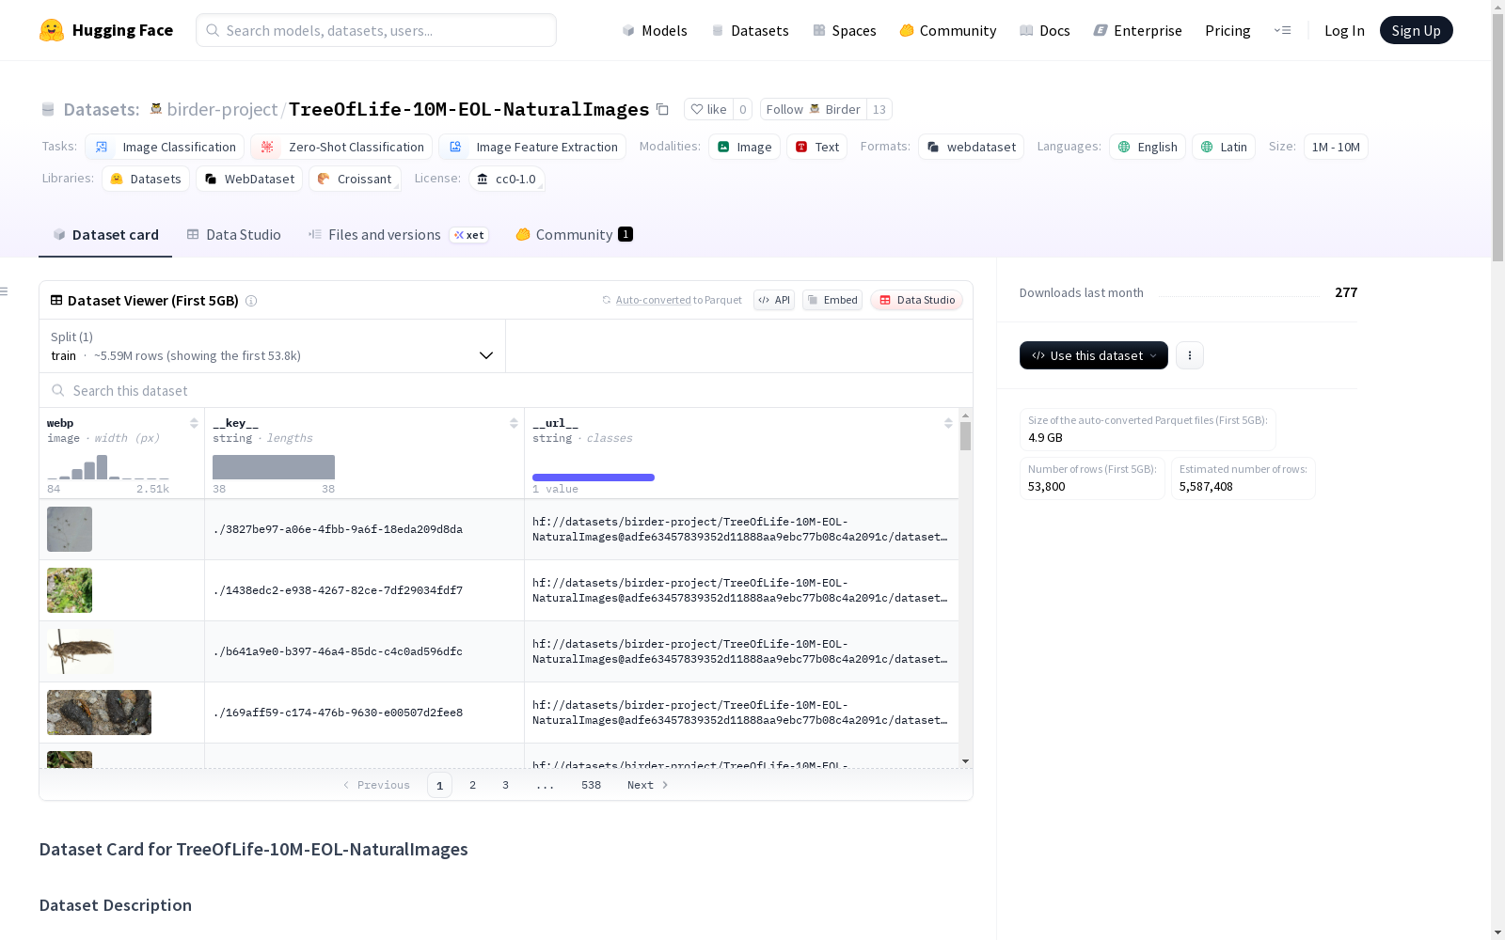Open the green plant image thumbnail
Viewport: 1505px width, 940px height.
pos(70,590)
